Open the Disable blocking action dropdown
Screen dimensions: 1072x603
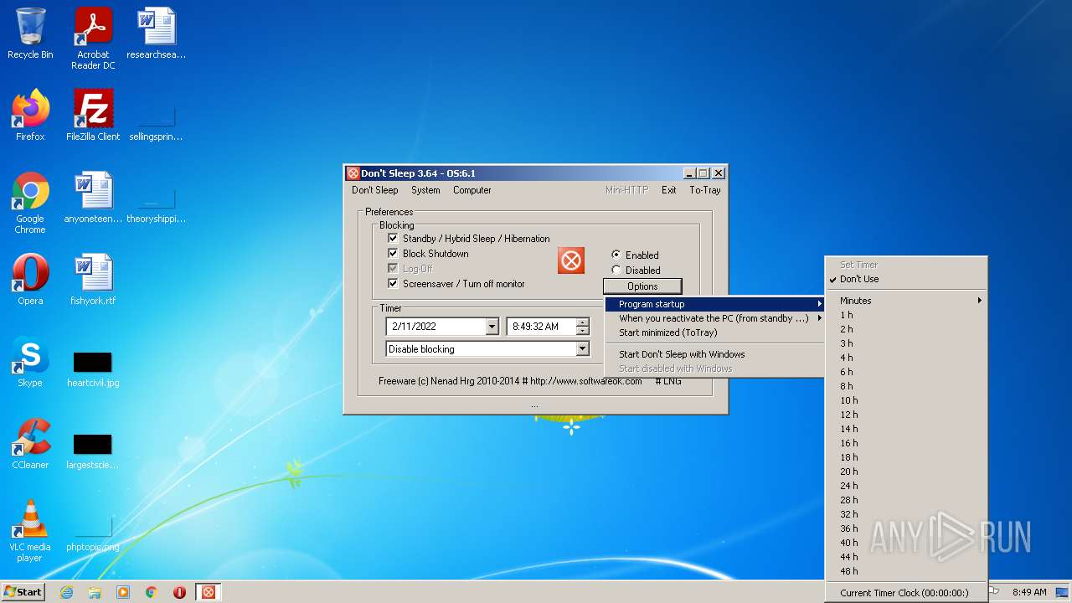tap(583, 349)
